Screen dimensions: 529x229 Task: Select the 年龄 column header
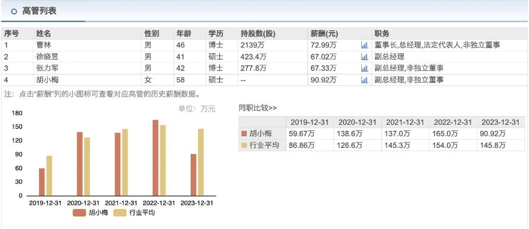tap(184, 33)
